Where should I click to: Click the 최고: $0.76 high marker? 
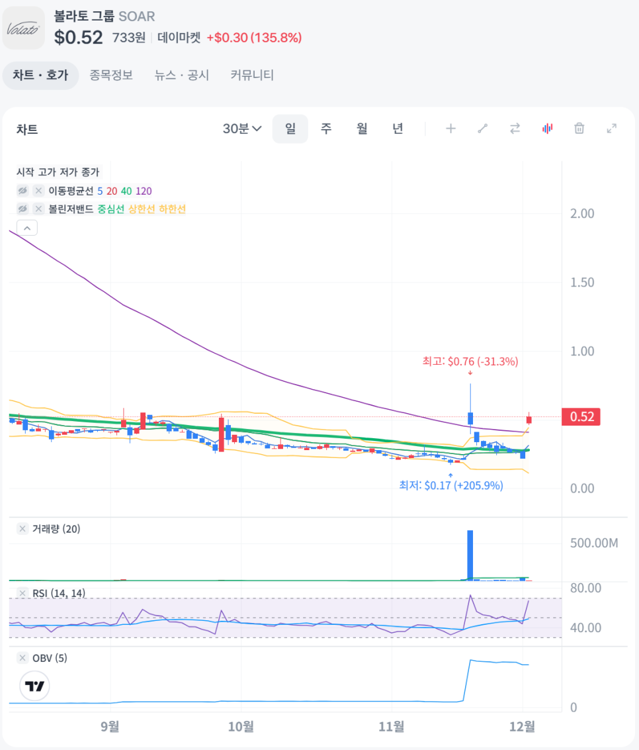(x=470, y=361)
